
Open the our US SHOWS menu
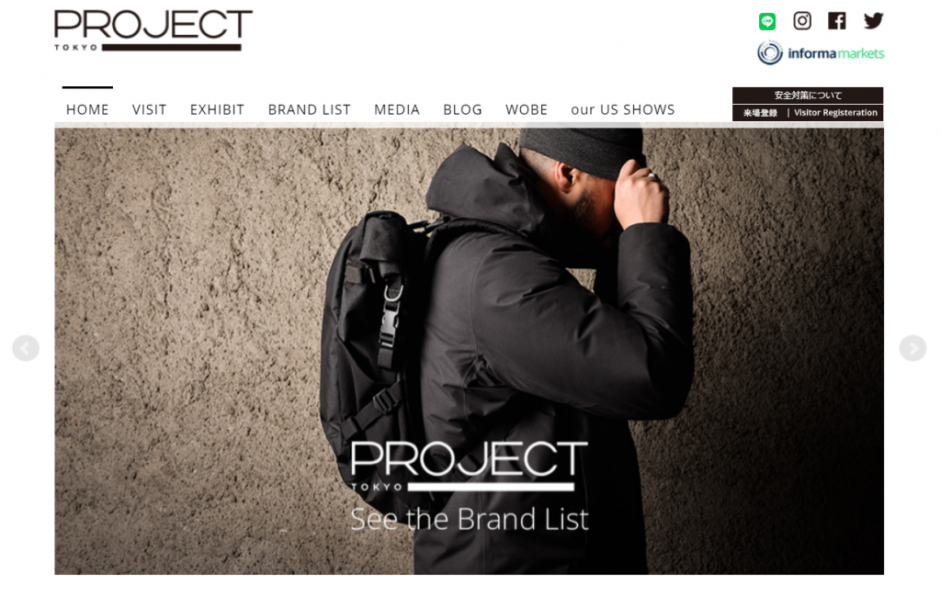pyautogui.click(x=623, y=110)
